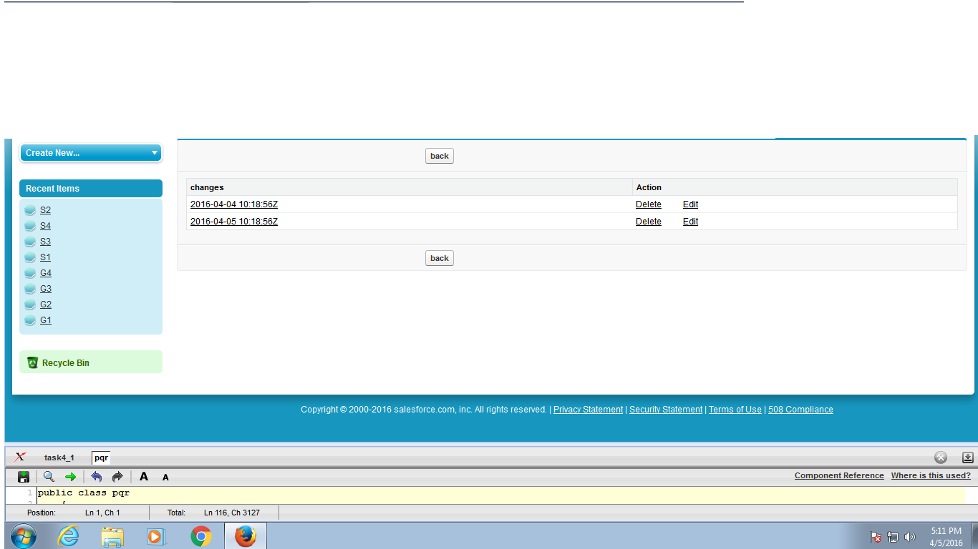Click the 'changes' column header
The image size is (978, 549).
(207, 187)
